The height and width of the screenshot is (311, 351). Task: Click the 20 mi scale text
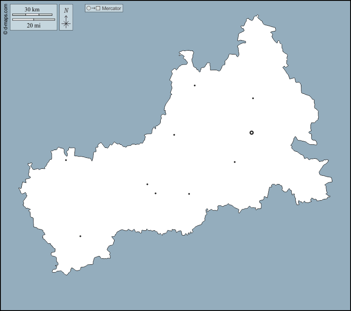(33, 25)
